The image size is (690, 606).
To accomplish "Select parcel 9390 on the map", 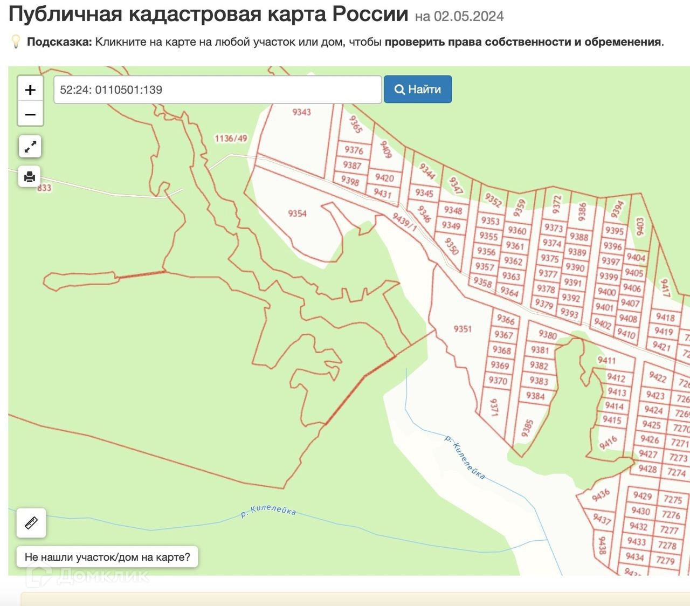I will [575, 267].
